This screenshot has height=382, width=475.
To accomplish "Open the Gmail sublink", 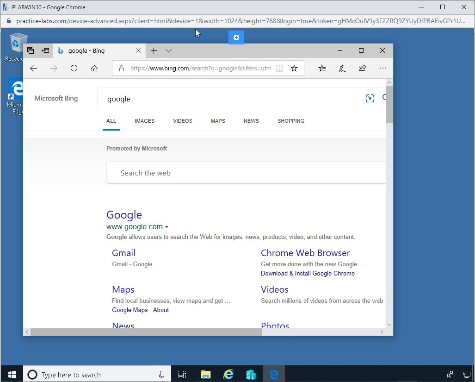I will [x=123, y=253].
